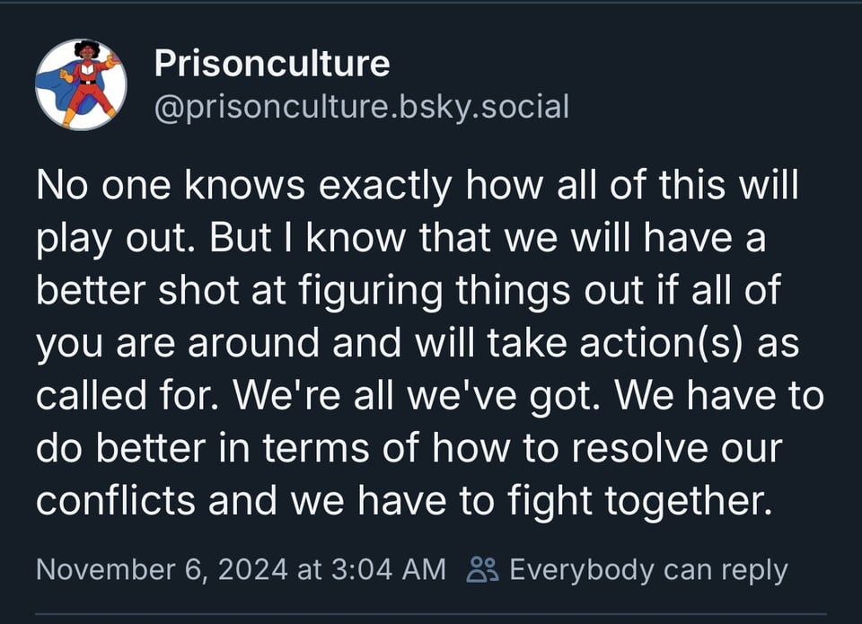Select the "Everybody can reply" label
Screen dimensions: 862x624
click(x=647, y=569)
